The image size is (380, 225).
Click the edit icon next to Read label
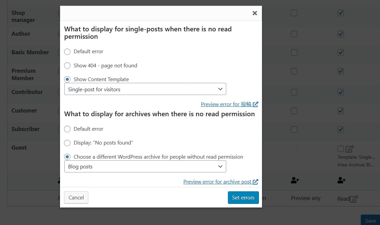point(354,199)
